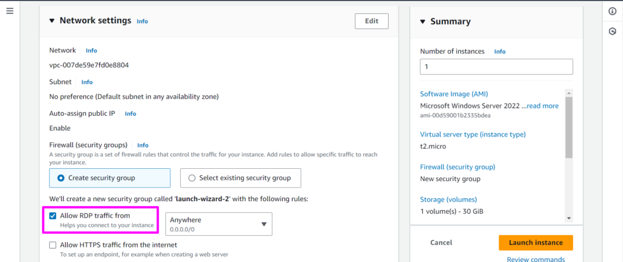
Task: Click the info circle icon in right sidebar
Action: [x=612, y=12]
